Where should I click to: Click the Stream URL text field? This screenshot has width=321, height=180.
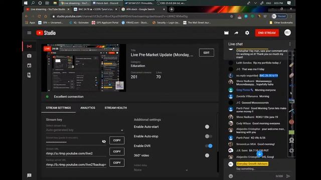click(x=76, y=153)
